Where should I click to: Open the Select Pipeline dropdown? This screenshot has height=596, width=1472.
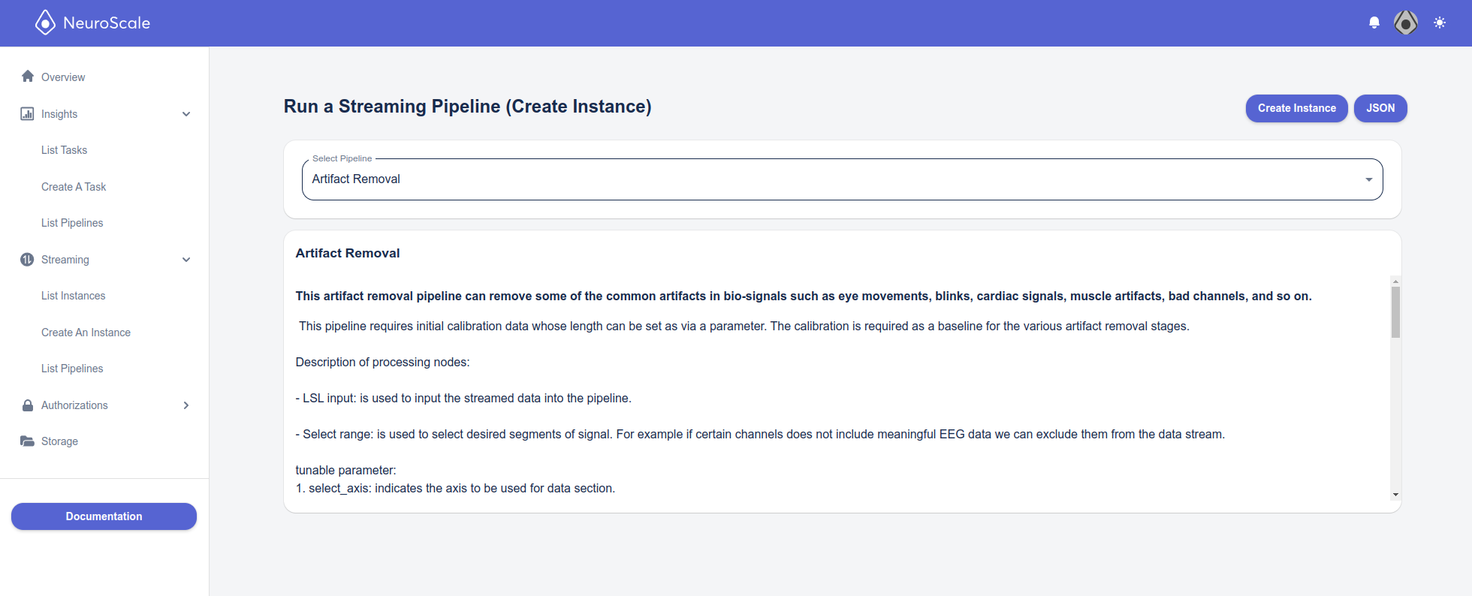[x=842, y=179]
